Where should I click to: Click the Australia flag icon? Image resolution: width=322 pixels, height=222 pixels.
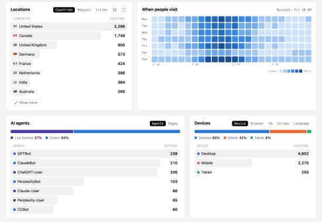pyautogui.click(x=15, y=91)
